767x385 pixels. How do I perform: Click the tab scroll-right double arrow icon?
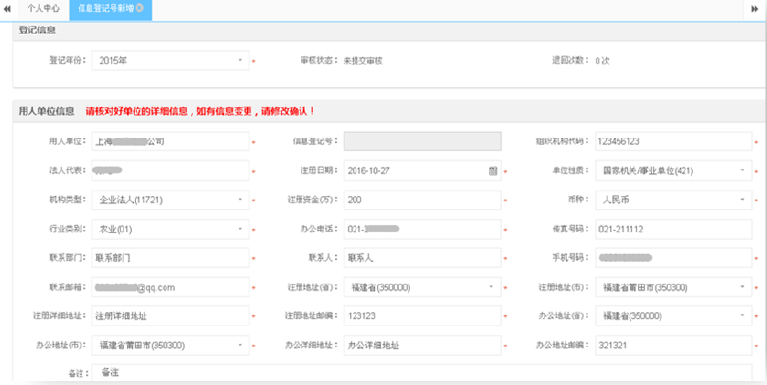click(x=755, y=9)
